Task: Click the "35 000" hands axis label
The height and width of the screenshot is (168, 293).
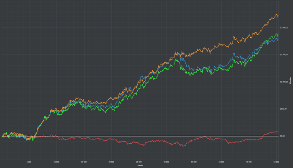Action: (193, 162)
